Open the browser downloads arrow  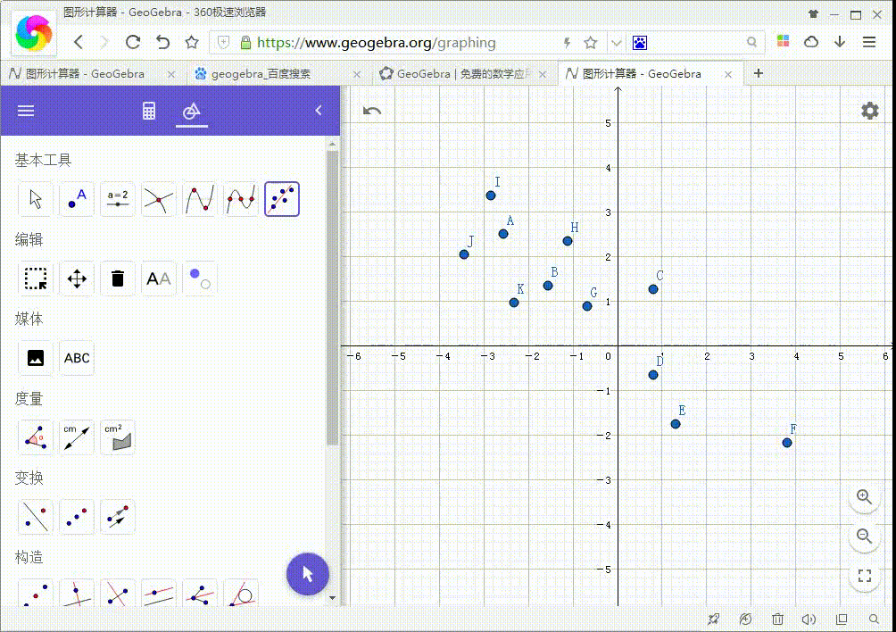(x=840, y=42)
